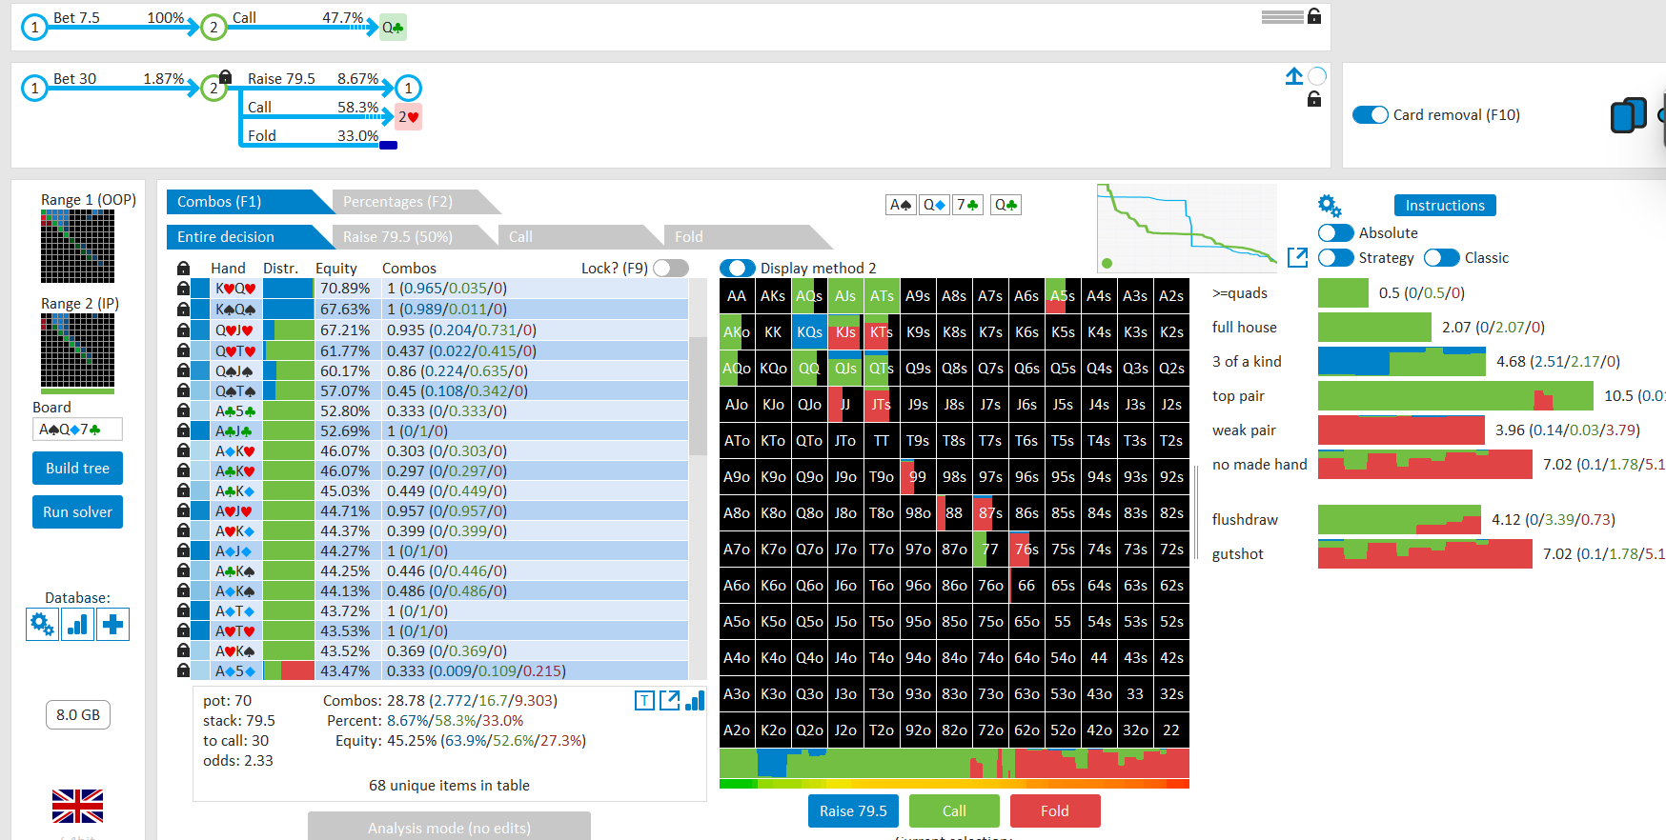Click the upload arrow icon beside the second tree
1666x840 pixels.
[1293, 76]
